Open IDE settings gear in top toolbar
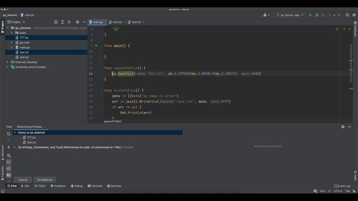The width and height of the screenshot is (358, 201). (354, 15)
